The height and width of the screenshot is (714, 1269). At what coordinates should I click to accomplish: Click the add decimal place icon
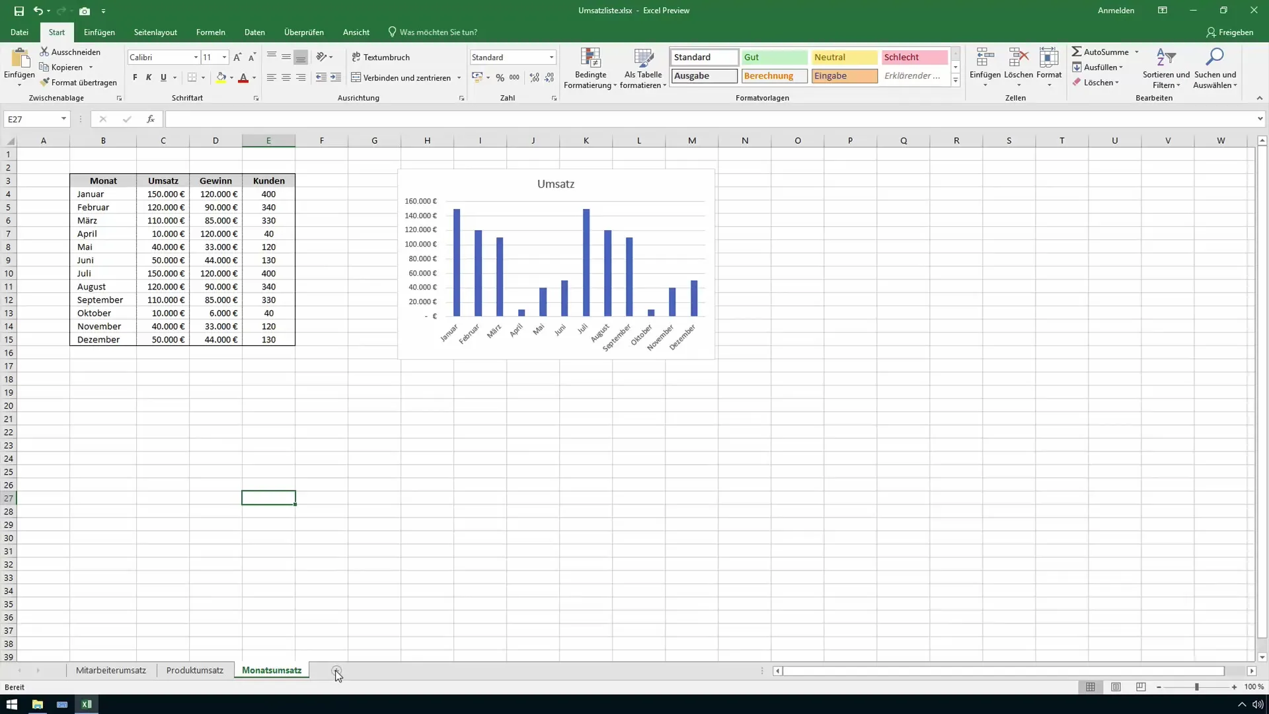534,77
